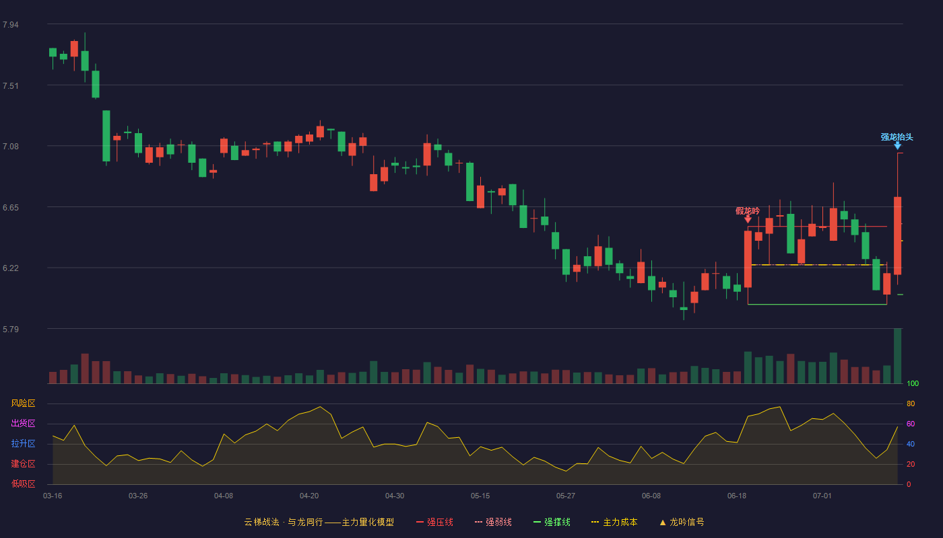
Task: Click the magenta 60 indicator axis value
Action: click(x=911, y=424)
